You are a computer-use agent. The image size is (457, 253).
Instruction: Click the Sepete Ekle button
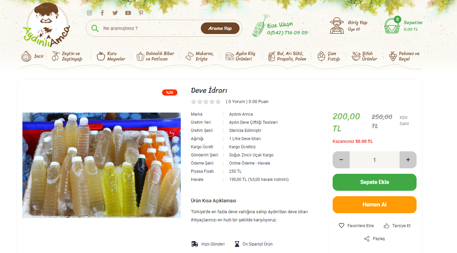pyautogui.click(x=374, y=182)
